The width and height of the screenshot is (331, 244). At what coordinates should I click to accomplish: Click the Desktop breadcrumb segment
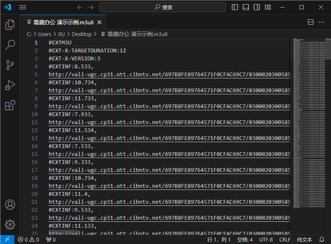coord(81,34)
